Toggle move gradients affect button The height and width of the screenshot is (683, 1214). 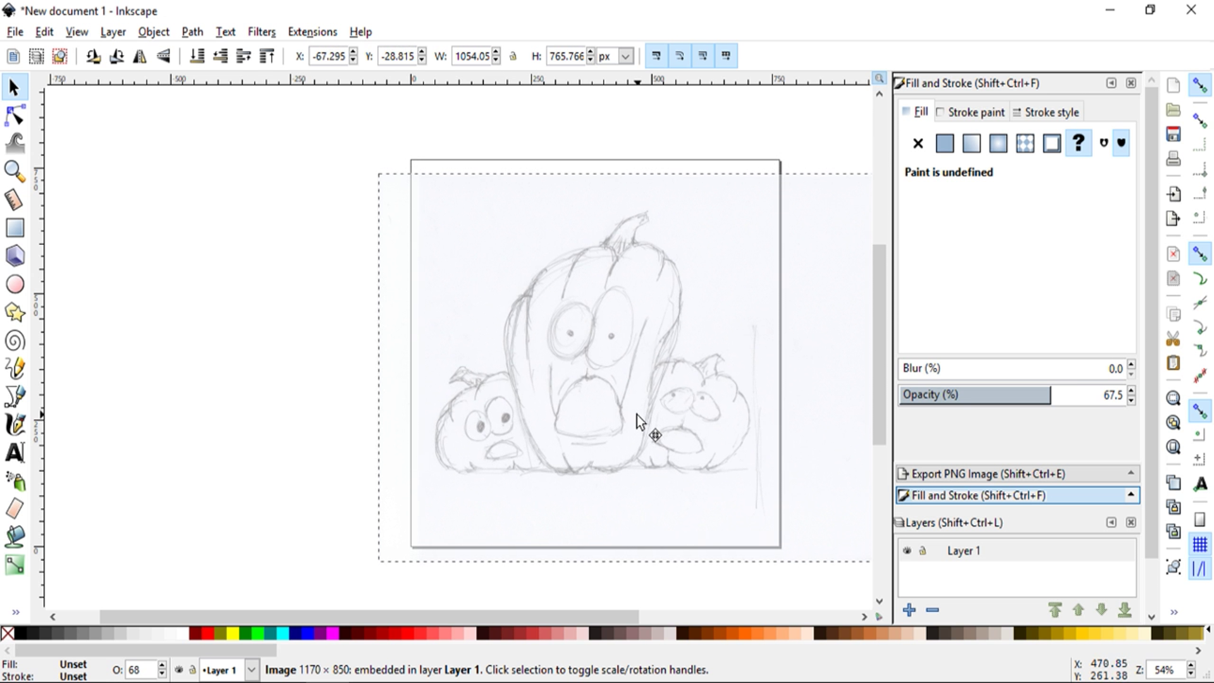[x=702, y=56]
